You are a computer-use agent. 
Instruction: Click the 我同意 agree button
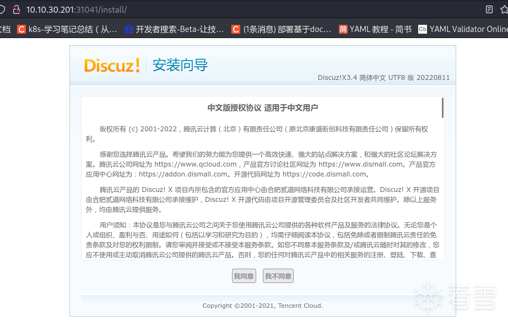click(x=244, y=276)
